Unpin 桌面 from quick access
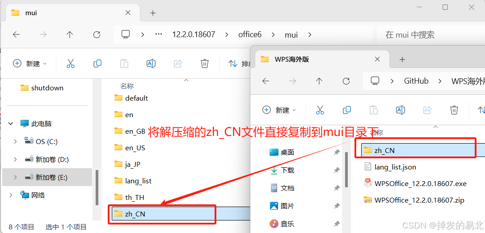Image resolution: width=485 pixels, height=233 pixels. pos(337,152)
